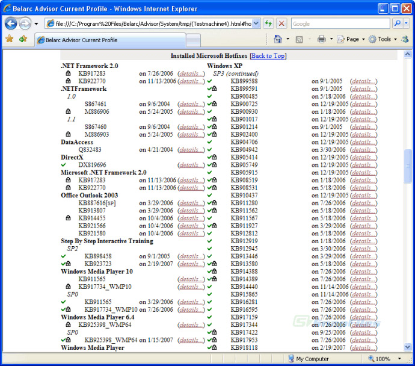
Task: Click the browser Back arrow button
Action: tap(11, 24)
